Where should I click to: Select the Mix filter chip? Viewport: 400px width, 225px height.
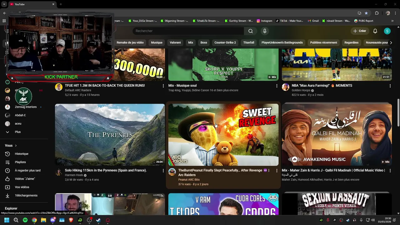coord(191,42)
